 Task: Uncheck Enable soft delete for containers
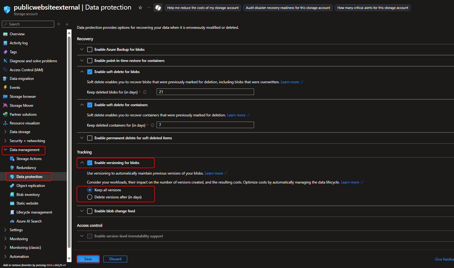tap(90, 105)
